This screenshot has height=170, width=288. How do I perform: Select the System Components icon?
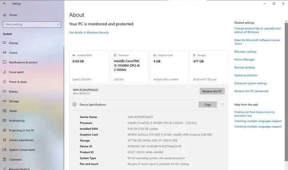click(x=4, y=150)
